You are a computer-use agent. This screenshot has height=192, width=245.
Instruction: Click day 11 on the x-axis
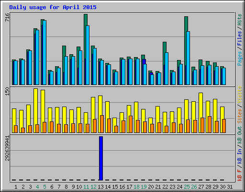click(x=86, y=187)
